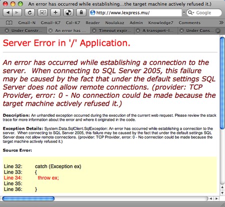This screenshot has height=207, width=225.
Task: Open the Google search magnifier dropdown
Action: 191,12
